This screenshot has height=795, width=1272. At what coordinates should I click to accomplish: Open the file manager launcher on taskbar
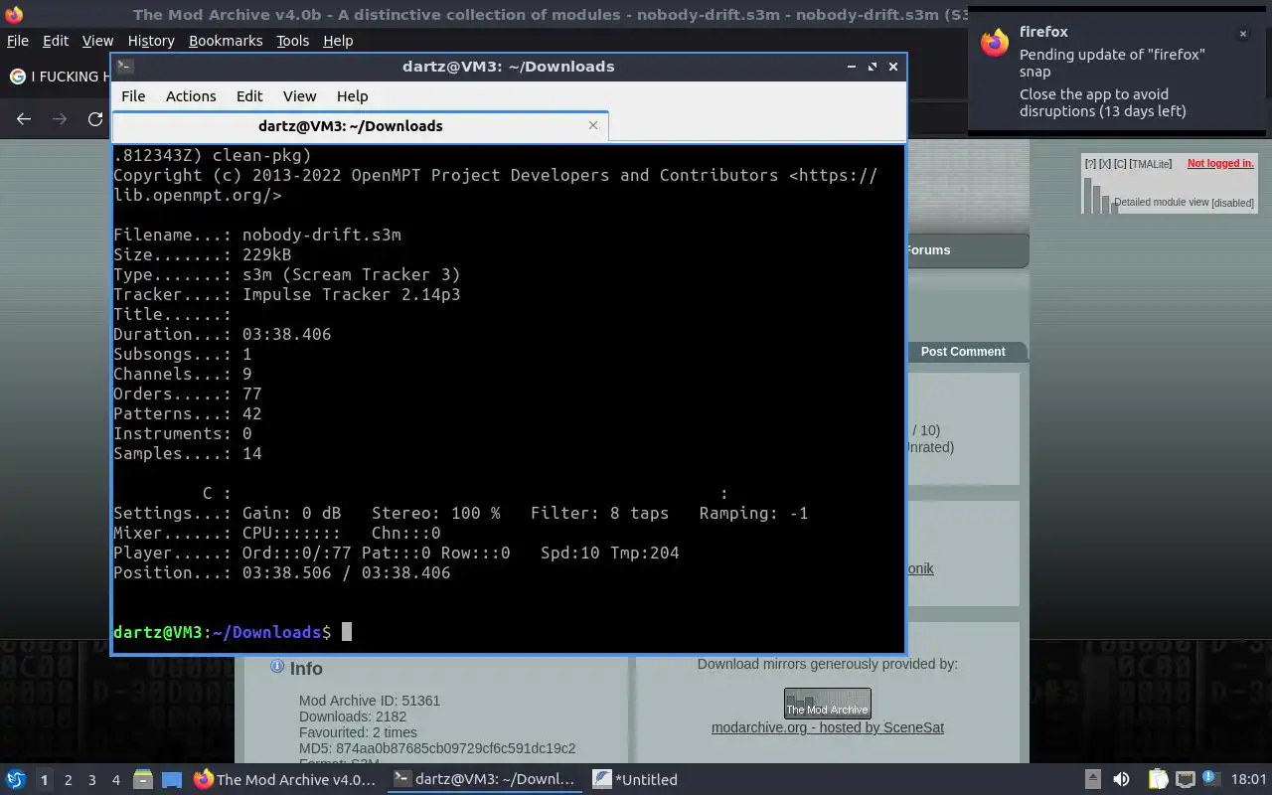point(142,779)
